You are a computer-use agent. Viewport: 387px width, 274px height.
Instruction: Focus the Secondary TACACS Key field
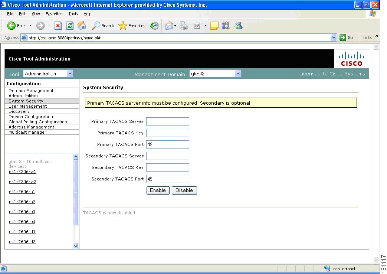point(168,167)
